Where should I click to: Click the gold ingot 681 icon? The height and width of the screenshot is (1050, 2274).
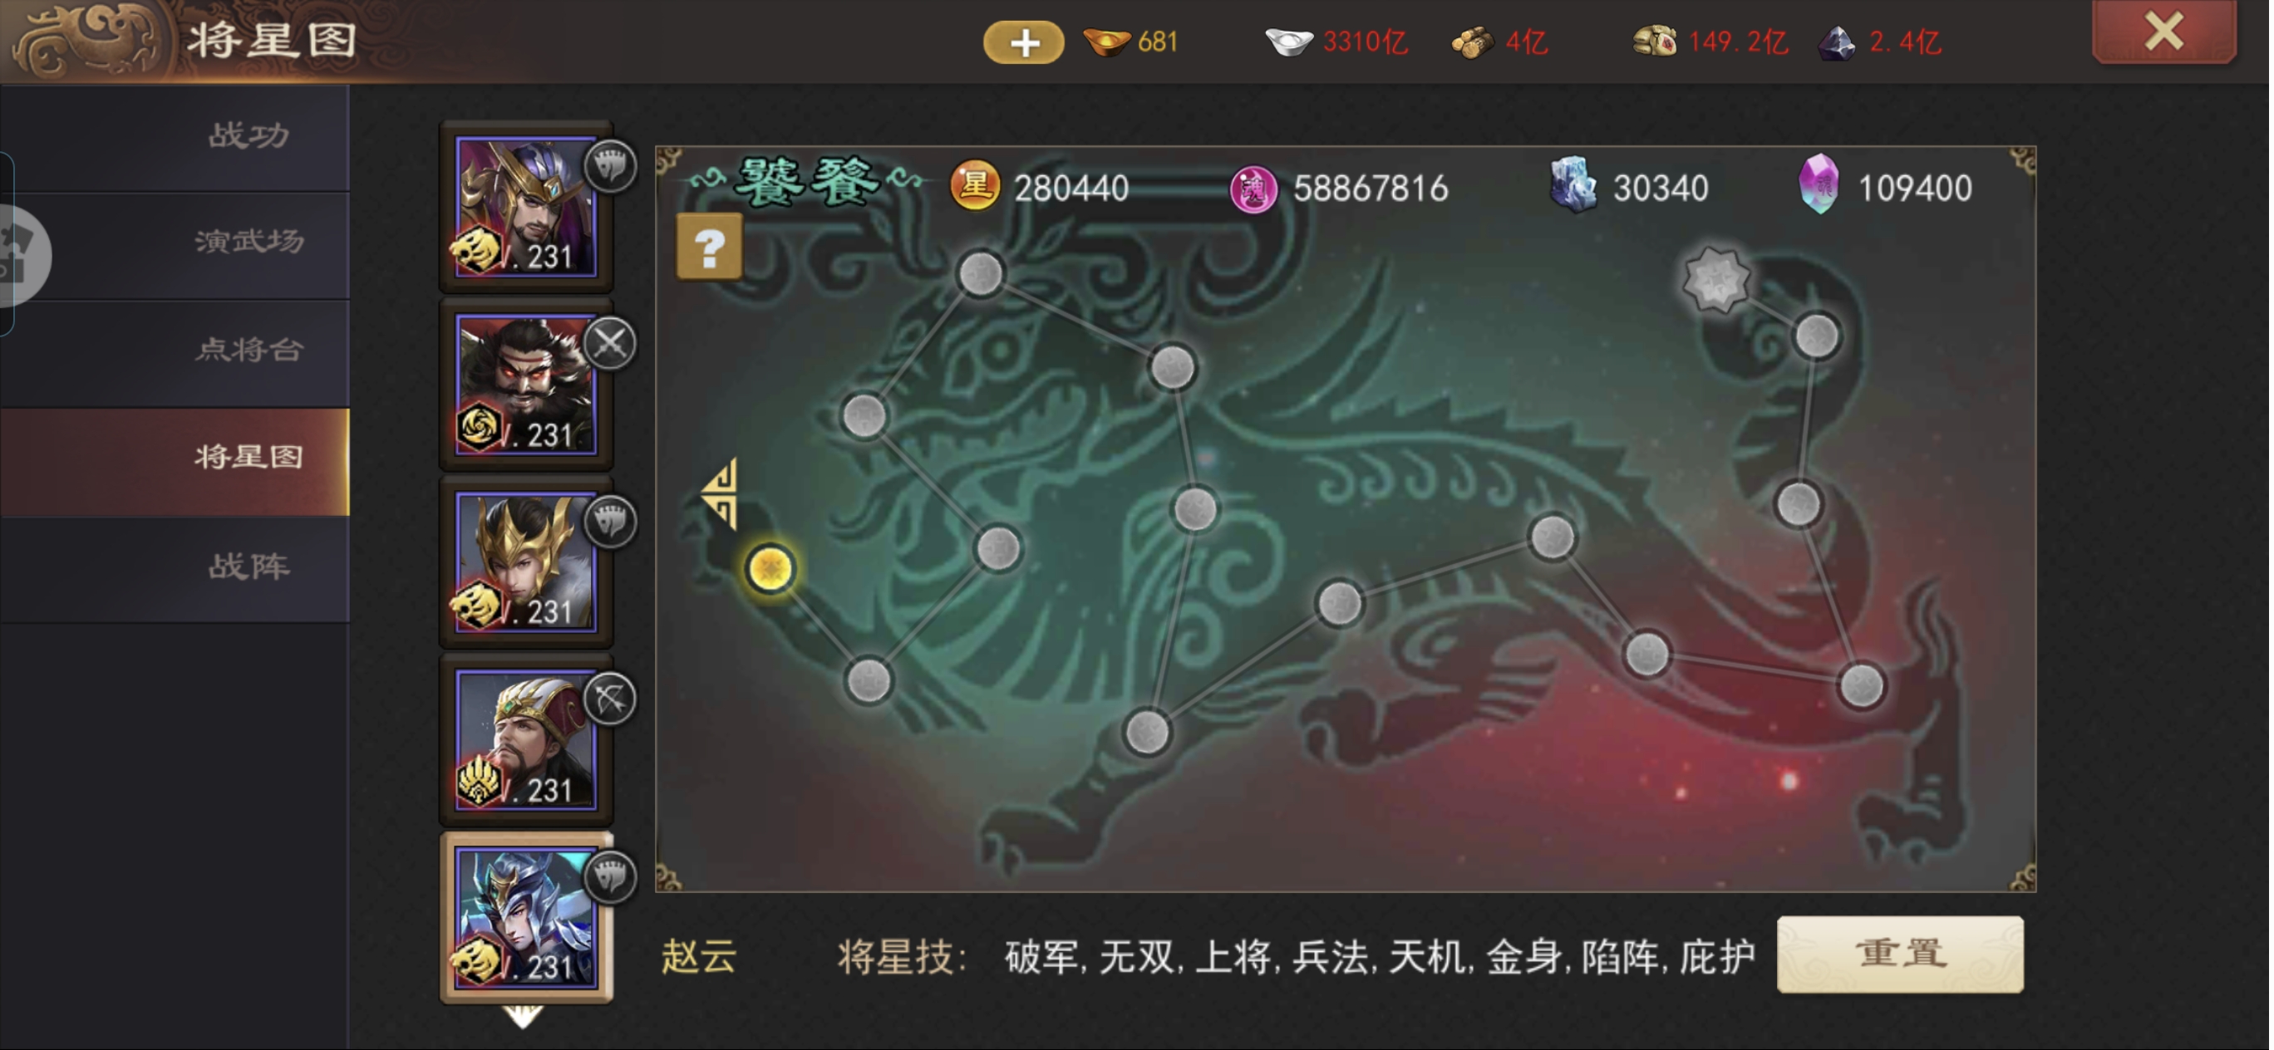pos(1105,42)
